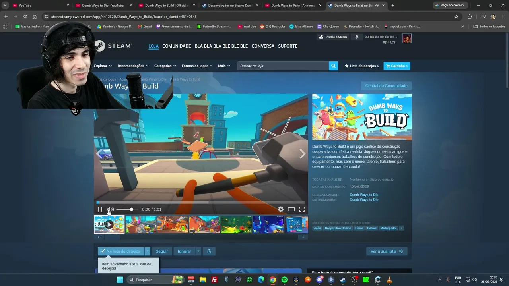Image resolution: width=509 pixels, height=286 pixels.
Task: Open Discord from the taskbar
Action: 319,280
